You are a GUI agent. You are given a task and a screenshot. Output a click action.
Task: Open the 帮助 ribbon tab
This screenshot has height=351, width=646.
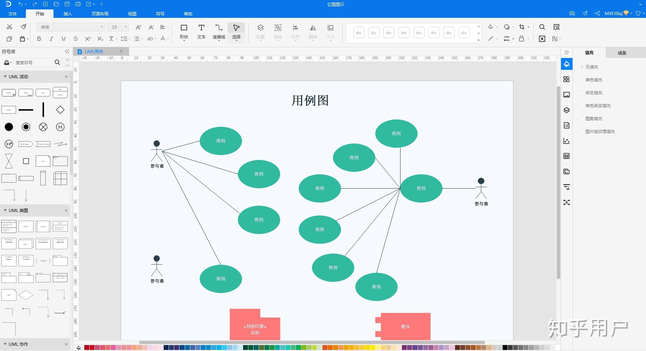188,14
